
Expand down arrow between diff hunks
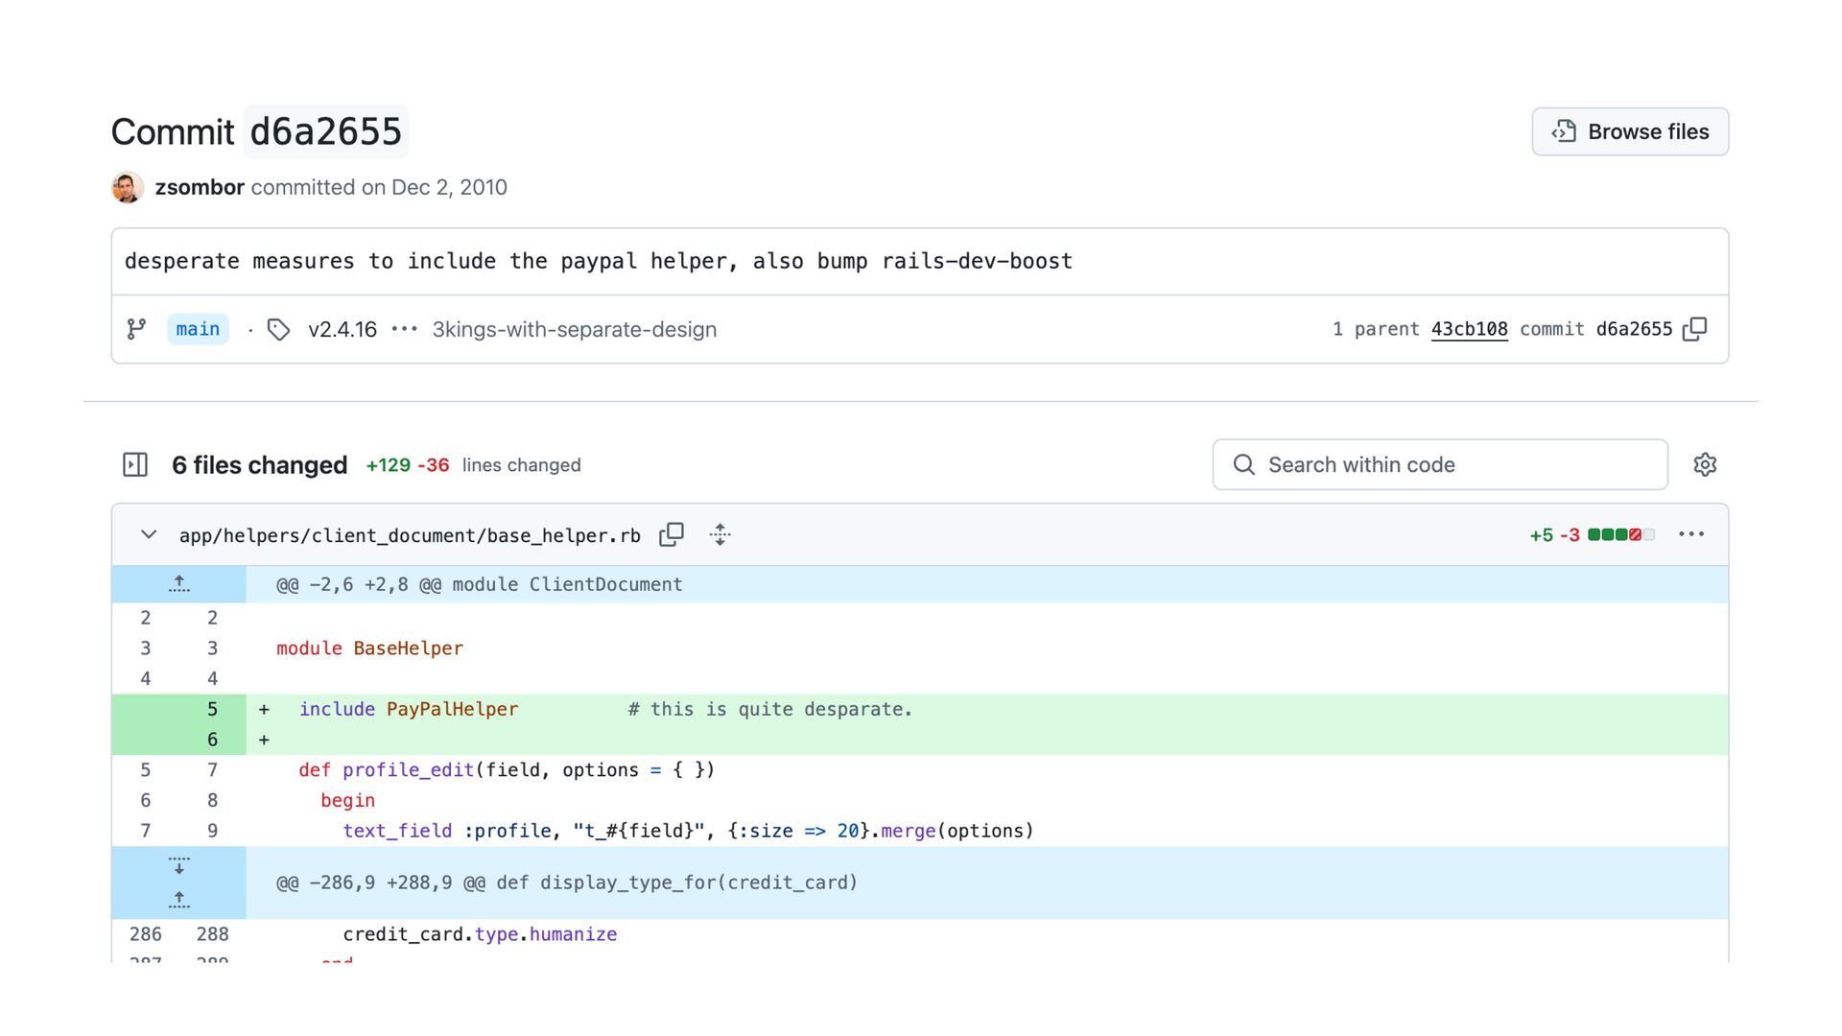pos(179,865)
